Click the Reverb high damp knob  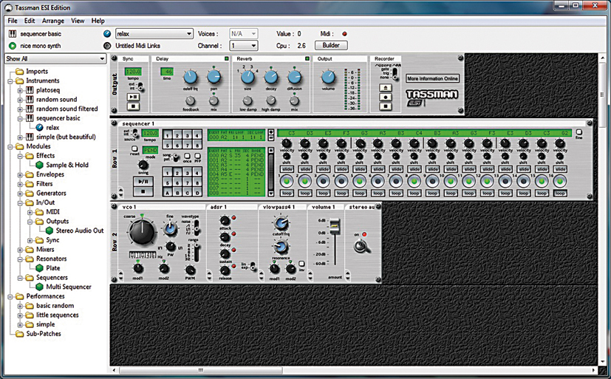271,101
